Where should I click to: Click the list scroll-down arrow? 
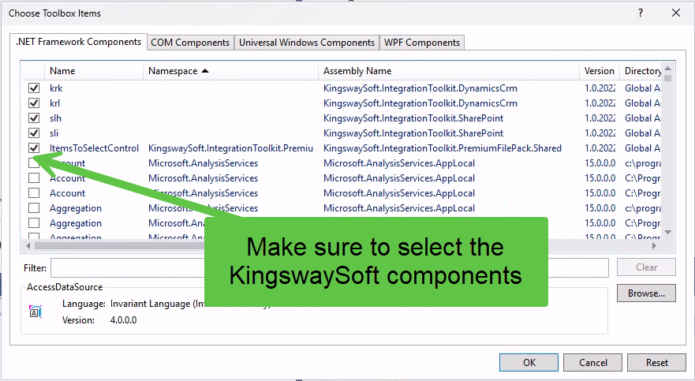pyautogui.click(x=668, y=232)
